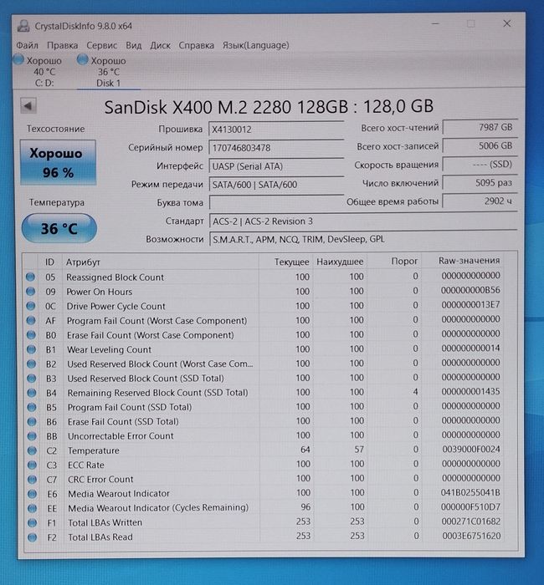Click status dot of Uncorrectable Error Count
544x585 pixels.
(x=32, y=435)
